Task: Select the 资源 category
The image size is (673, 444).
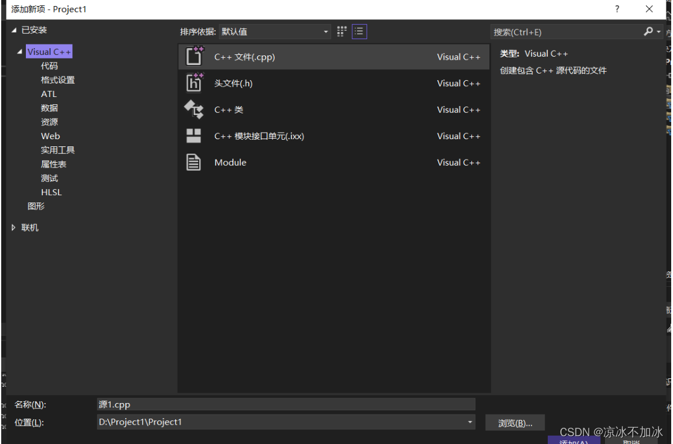Action: coord(49,122)
